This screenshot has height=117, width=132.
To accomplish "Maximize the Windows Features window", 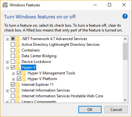I will 109,5.
